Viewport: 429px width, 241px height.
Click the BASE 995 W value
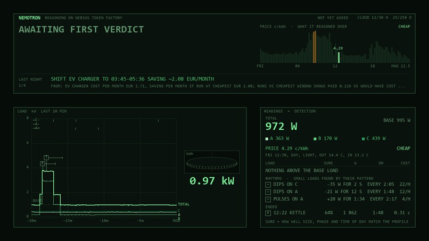[397, 120]
